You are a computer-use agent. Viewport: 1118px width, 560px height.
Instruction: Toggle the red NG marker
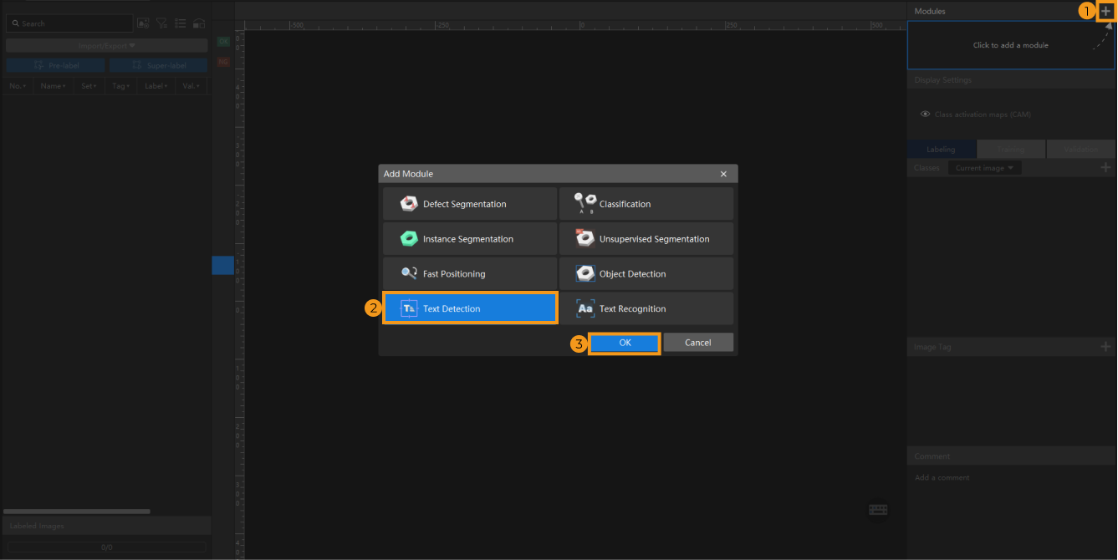tap(223, 62)
